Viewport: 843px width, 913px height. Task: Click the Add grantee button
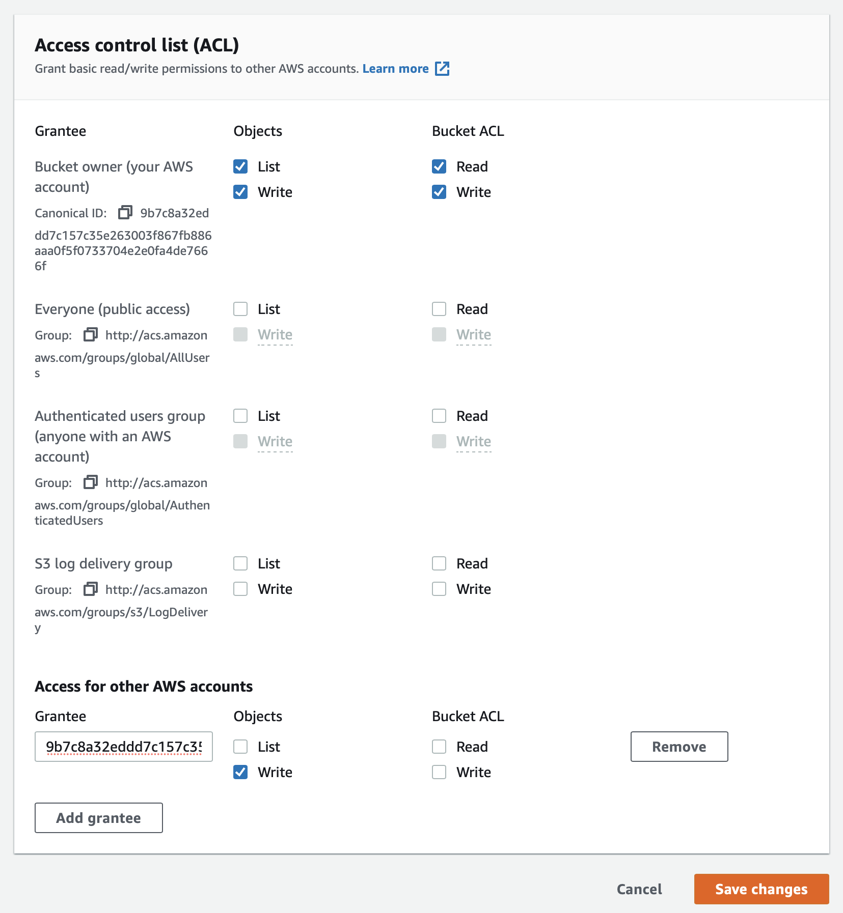tap(99, 818)
